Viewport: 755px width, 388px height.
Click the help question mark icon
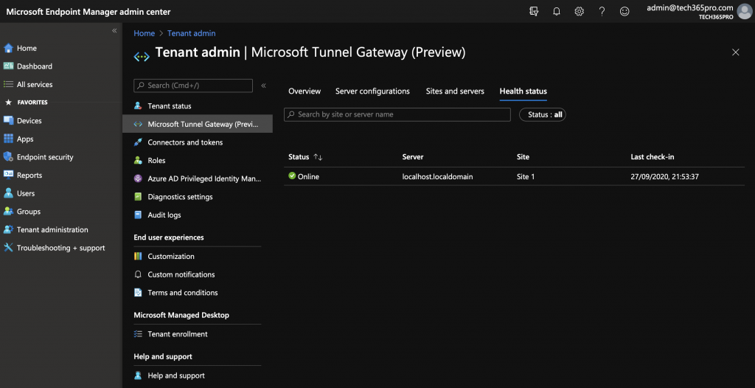tap(602, 11)
